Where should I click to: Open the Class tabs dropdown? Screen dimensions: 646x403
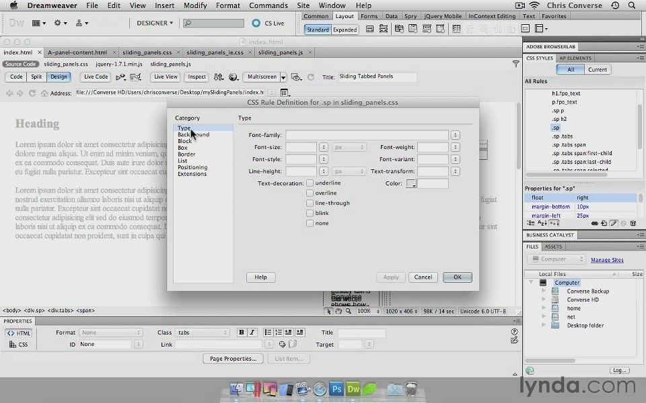click(x=203, y=332)
